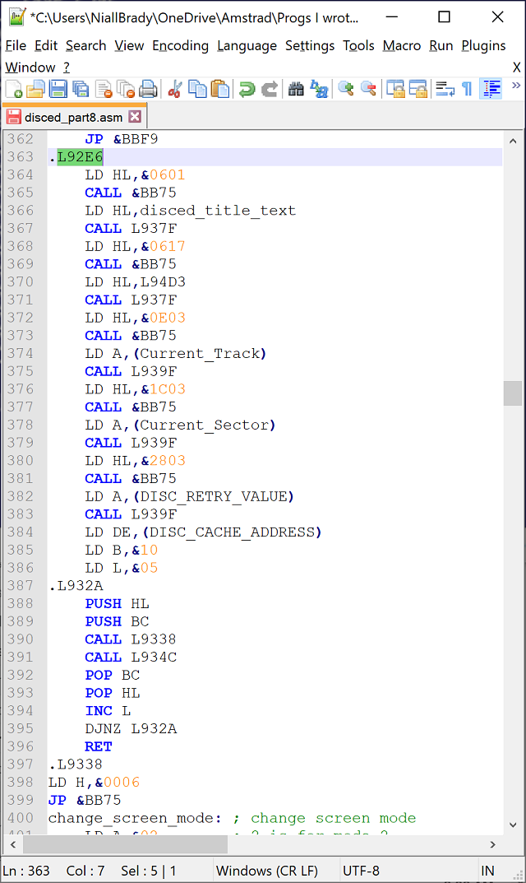The image size is (526, 883).
Task: Close the disced_part8.asm tab
Action: 135,118
